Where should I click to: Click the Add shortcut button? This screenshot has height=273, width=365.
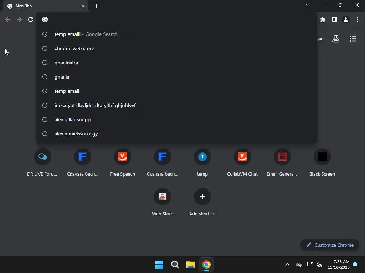(202, 202)
